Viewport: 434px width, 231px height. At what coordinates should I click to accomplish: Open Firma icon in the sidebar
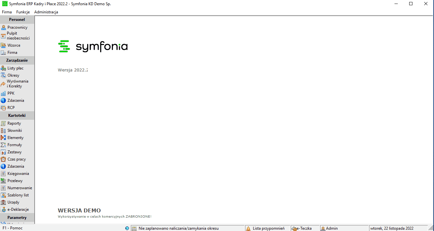point(4,53)
